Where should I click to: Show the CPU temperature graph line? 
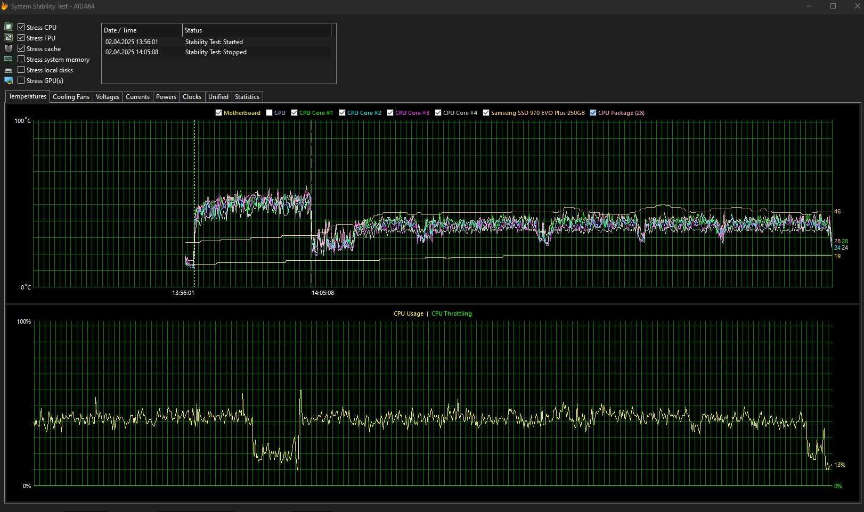point(269,112)
